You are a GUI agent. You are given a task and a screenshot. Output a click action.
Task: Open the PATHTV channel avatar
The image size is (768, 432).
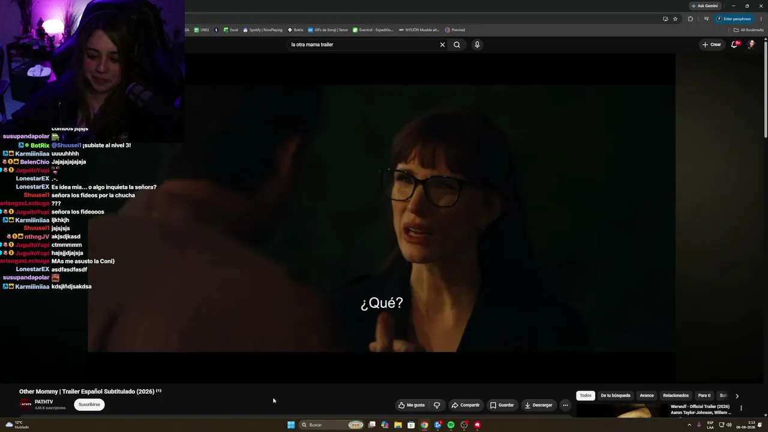(x=26, y=404)
